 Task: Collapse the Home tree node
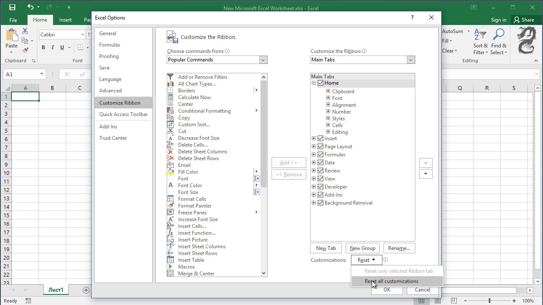pyautogui.click(x=313, y=83)
